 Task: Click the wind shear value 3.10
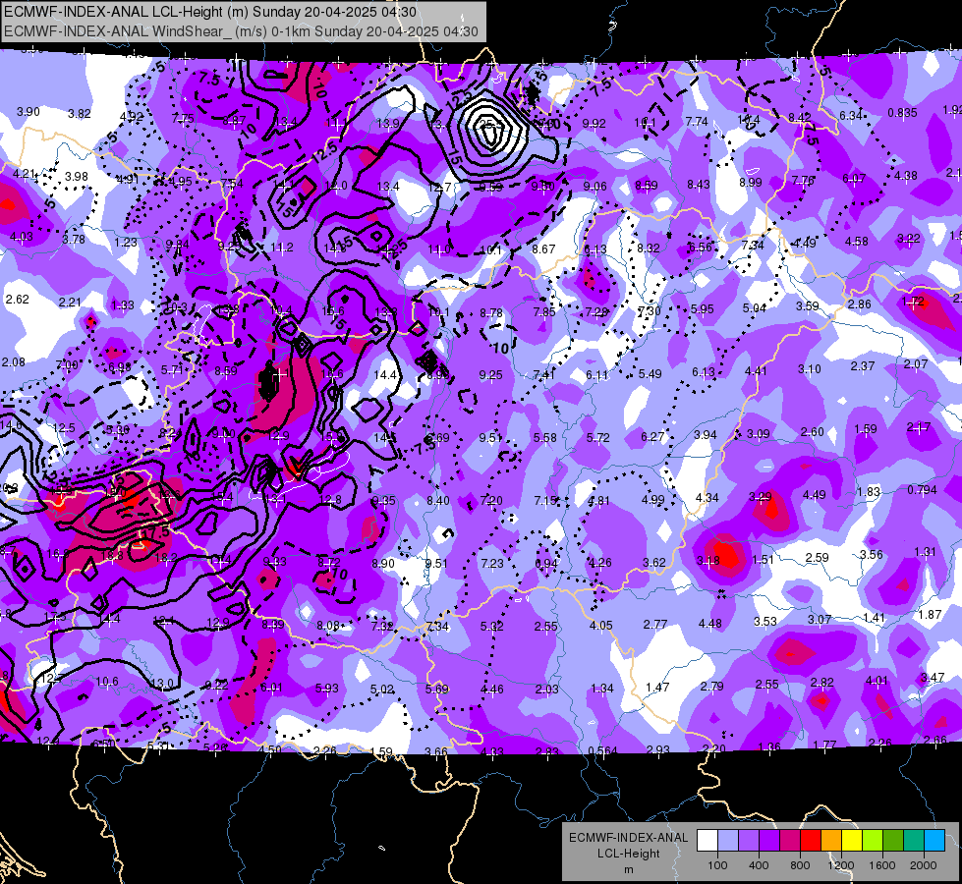coord(810,368)
